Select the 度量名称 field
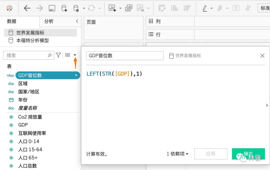This screenshot has width=270, height=170. (x=27, y=108)
